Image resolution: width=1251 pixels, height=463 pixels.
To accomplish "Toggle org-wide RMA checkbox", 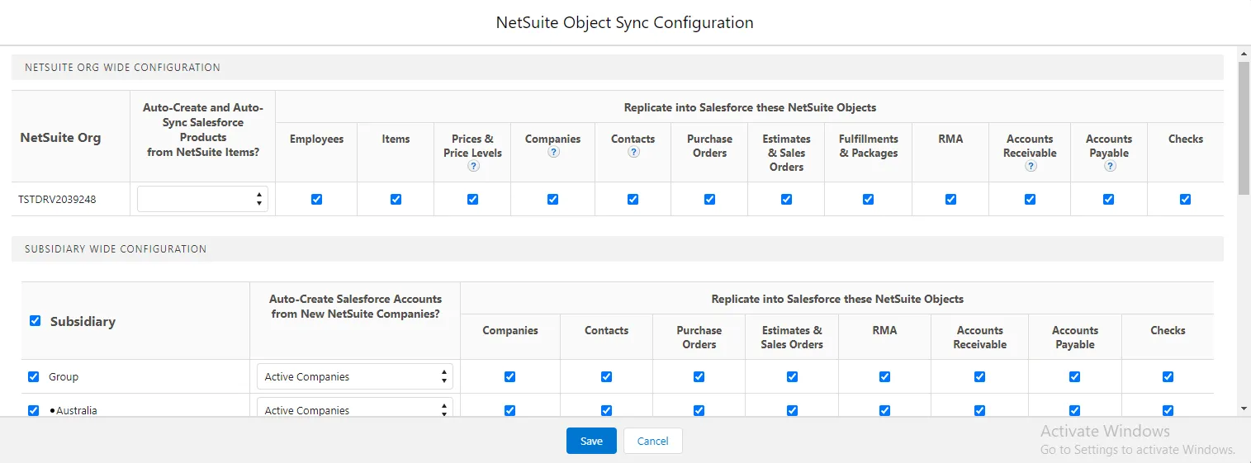I will (950, 199).
